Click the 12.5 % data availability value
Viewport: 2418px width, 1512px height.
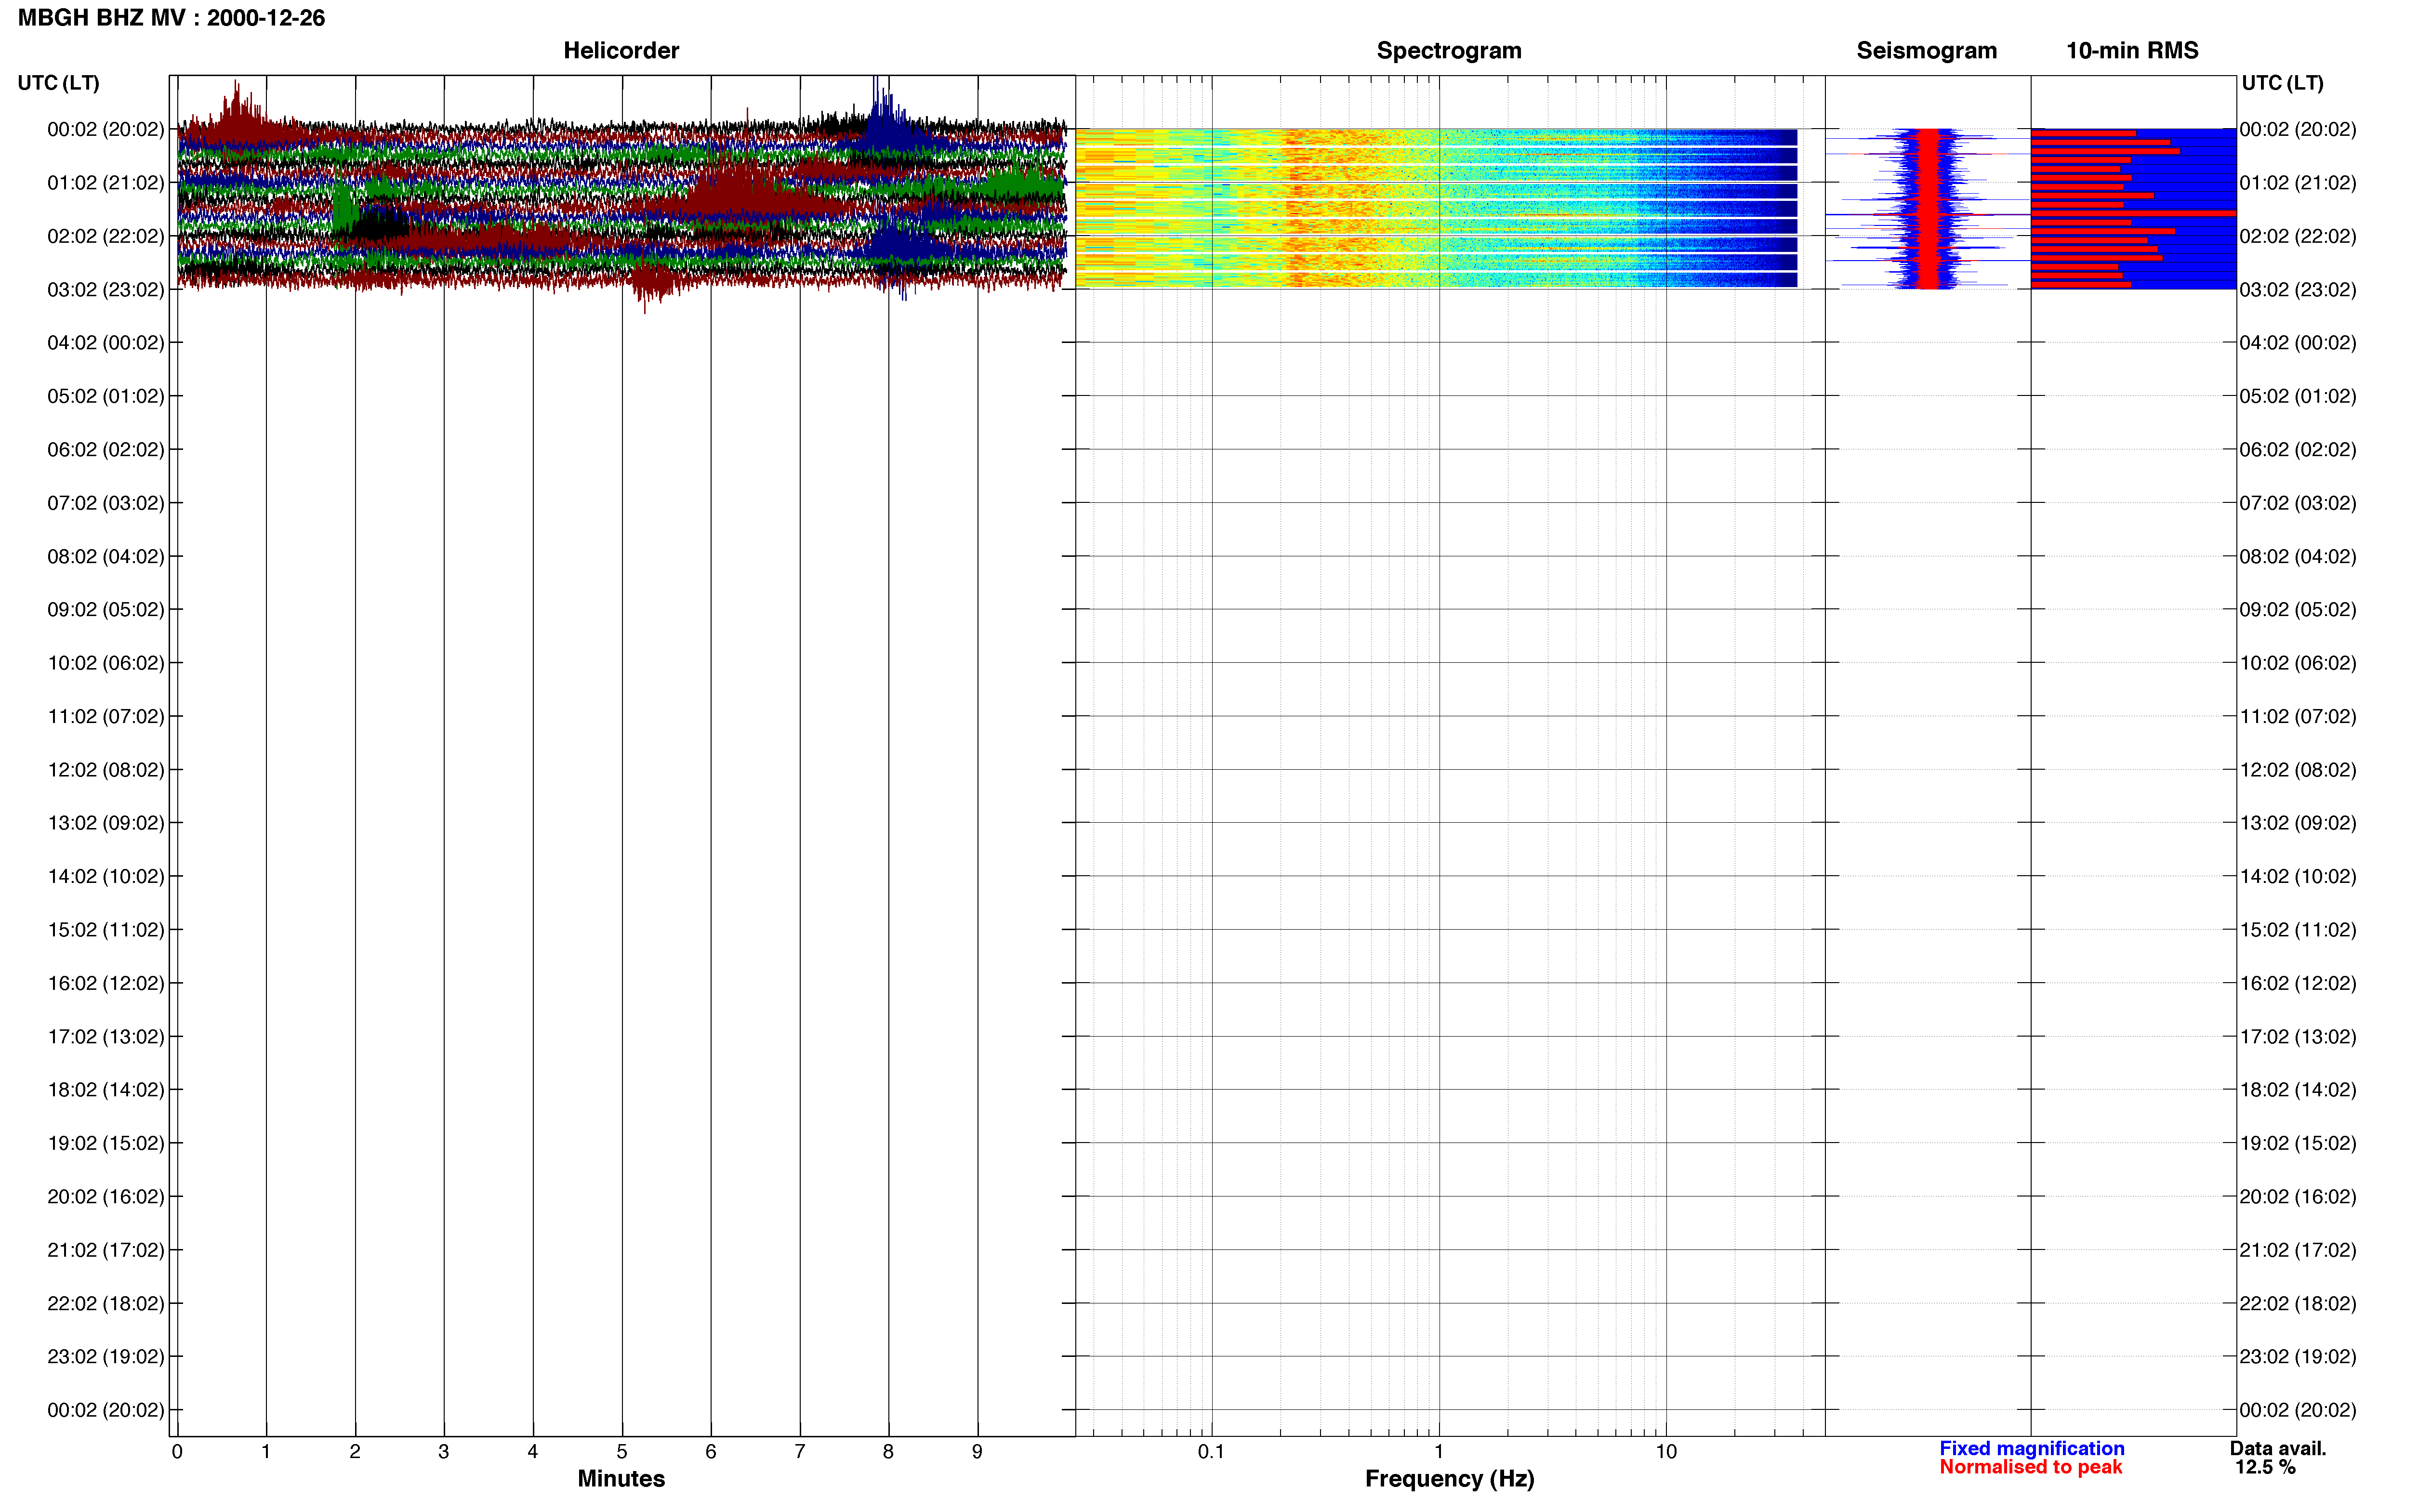(x=2265, y=1467)
